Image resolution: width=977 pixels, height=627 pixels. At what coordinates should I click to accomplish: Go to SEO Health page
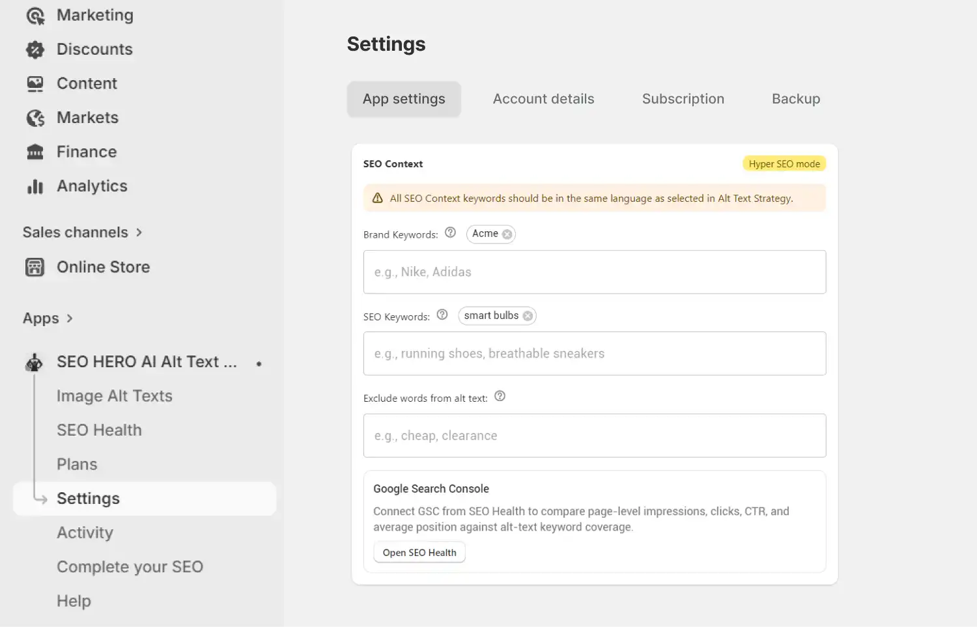[x=99, y=430]
